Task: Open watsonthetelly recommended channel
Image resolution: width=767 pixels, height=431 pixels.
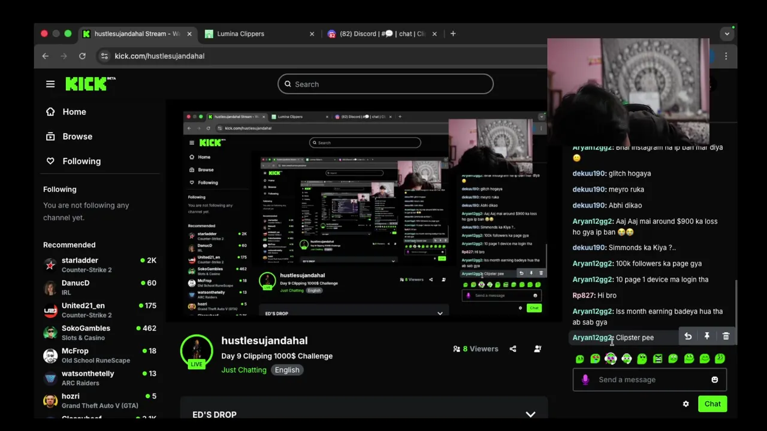Action: click(x=100, y=378)
